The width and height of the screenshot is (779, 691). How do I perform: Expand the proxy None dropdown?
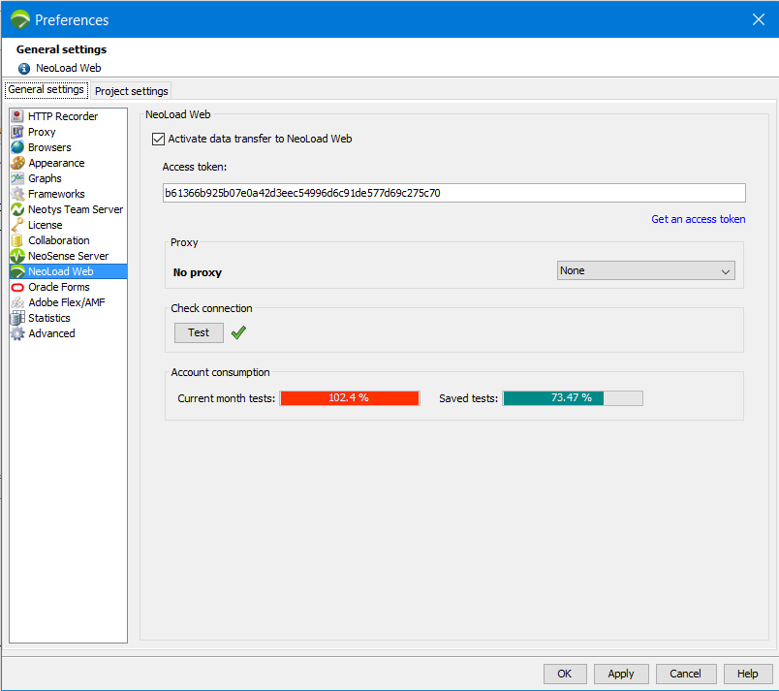(646, 271)
